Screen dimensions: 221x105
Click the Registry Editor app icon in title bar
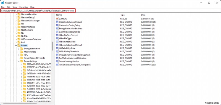tap(2, 3)
